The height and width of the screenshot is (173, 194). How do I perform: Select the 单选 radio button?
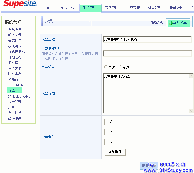(x=106, y=67)
